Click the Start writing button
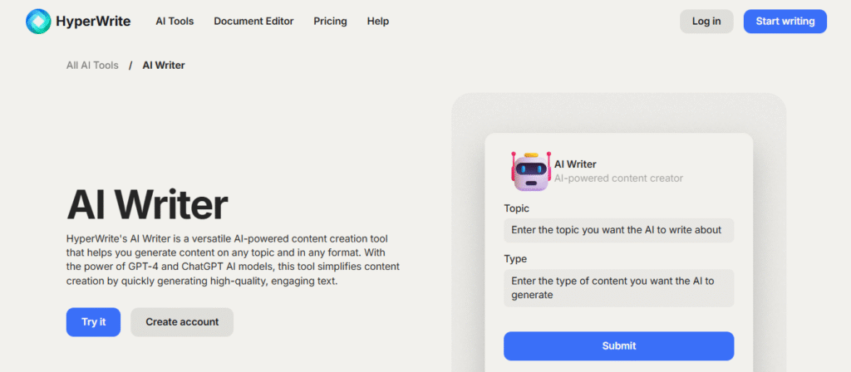Viewport: 851px width, 372px height. tap(785, 22)
